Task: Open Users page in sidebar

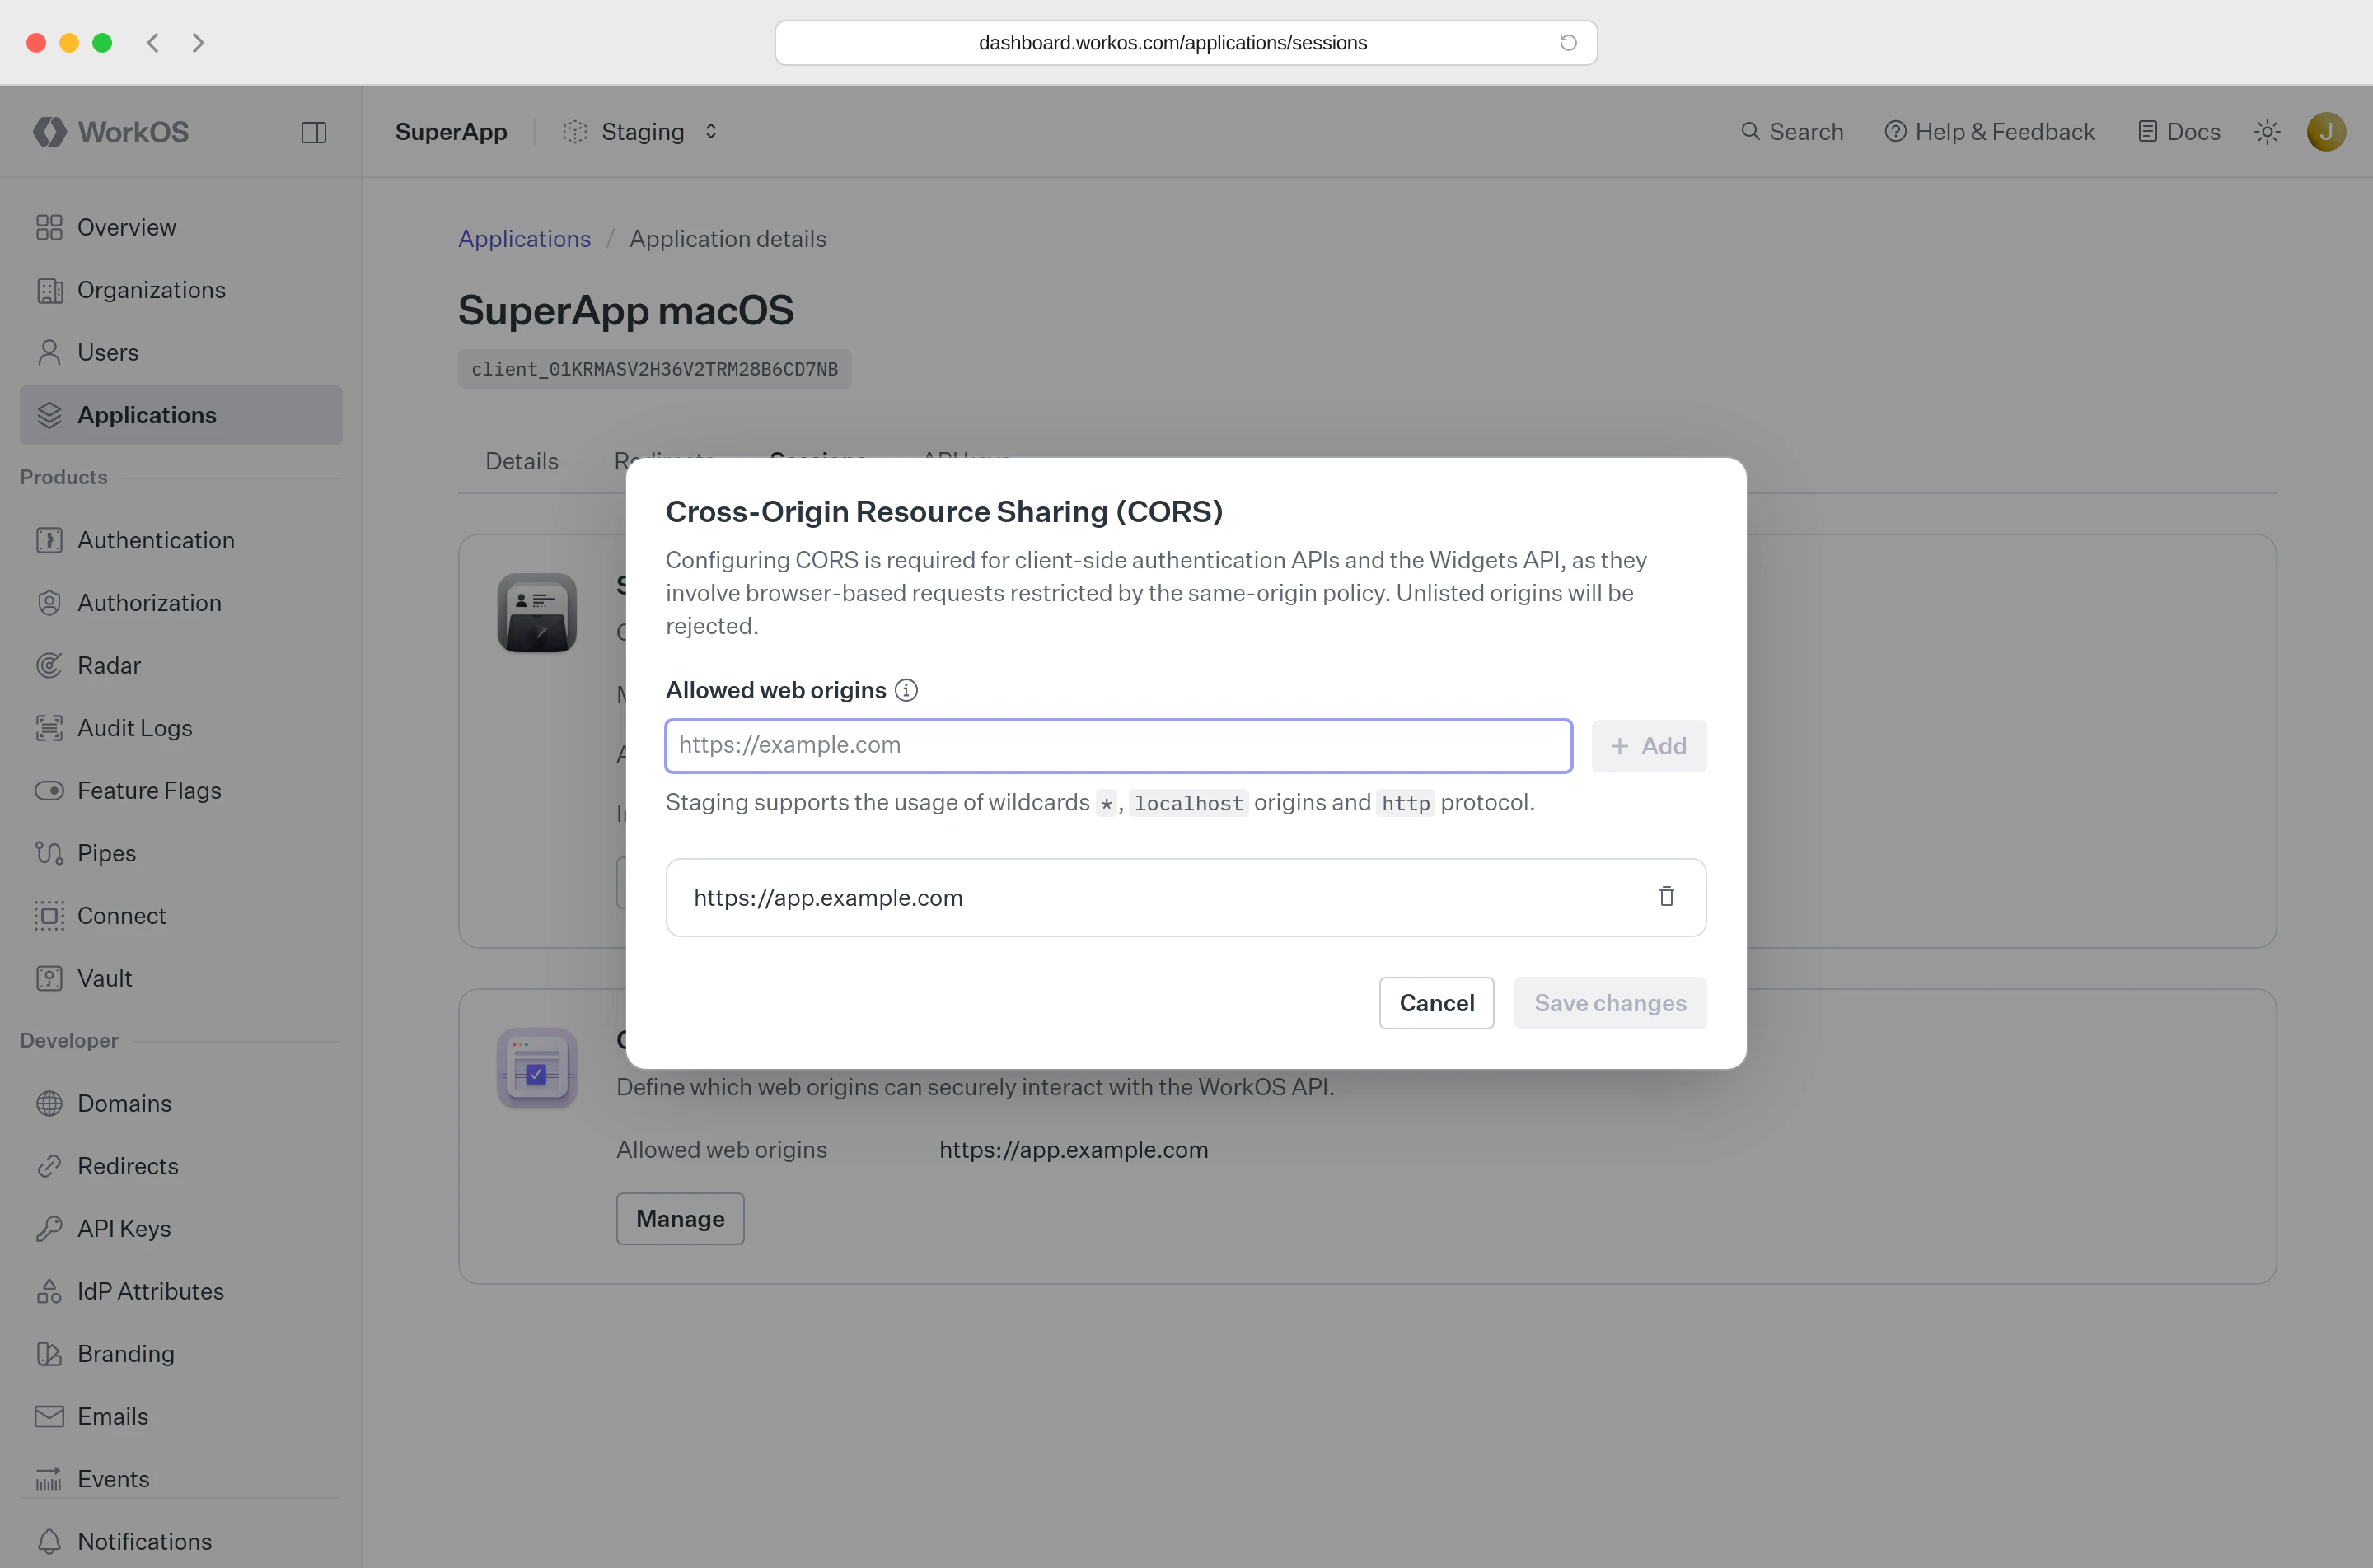Action: pyautogui.click(x=181, y=352)
